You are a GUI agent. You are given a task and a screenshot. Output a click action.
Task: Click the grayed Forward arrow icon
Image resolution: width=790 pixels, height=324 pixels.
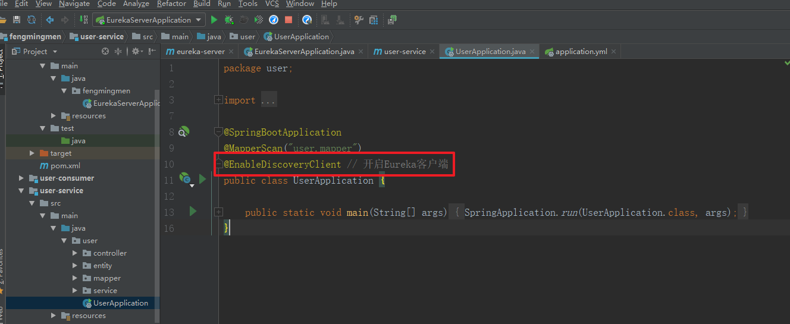(65, 20)
